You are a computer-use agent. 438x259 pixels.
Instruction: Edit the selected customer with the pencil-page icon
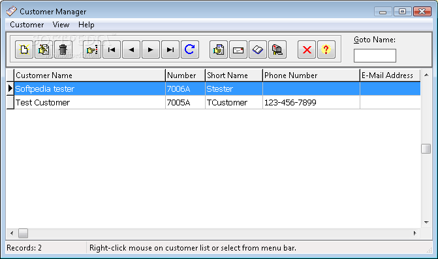point(44,49)
